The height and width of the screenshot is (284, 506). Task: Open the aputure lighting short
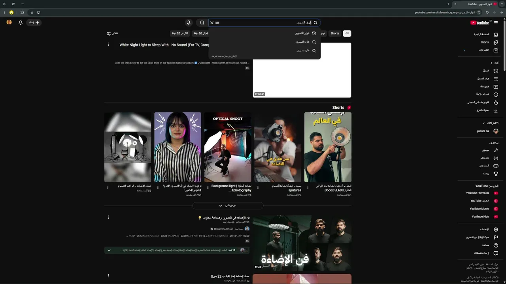(x=278, y=147)
